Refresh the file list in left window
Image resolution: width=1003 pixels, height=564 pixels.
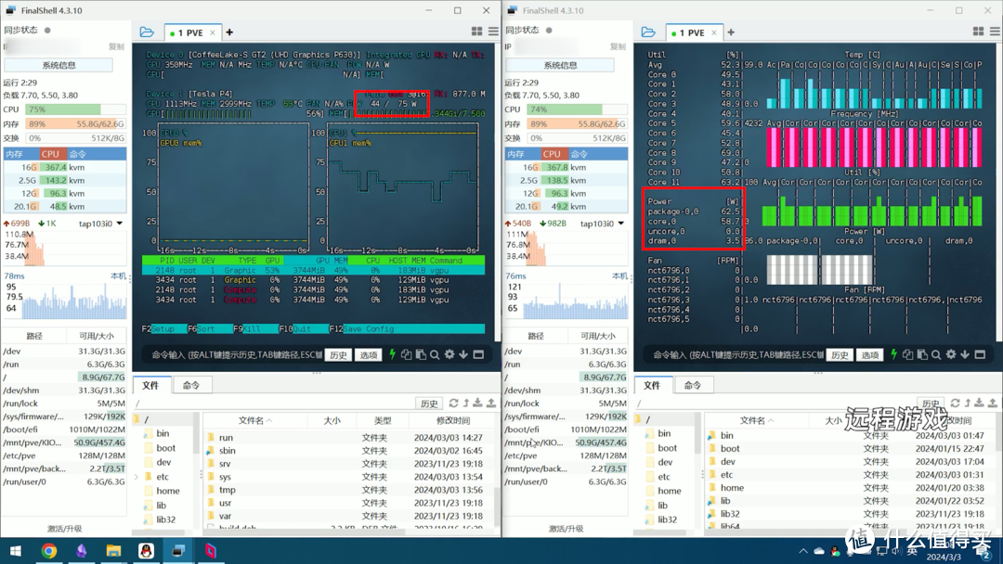click(x=453, y=404)
